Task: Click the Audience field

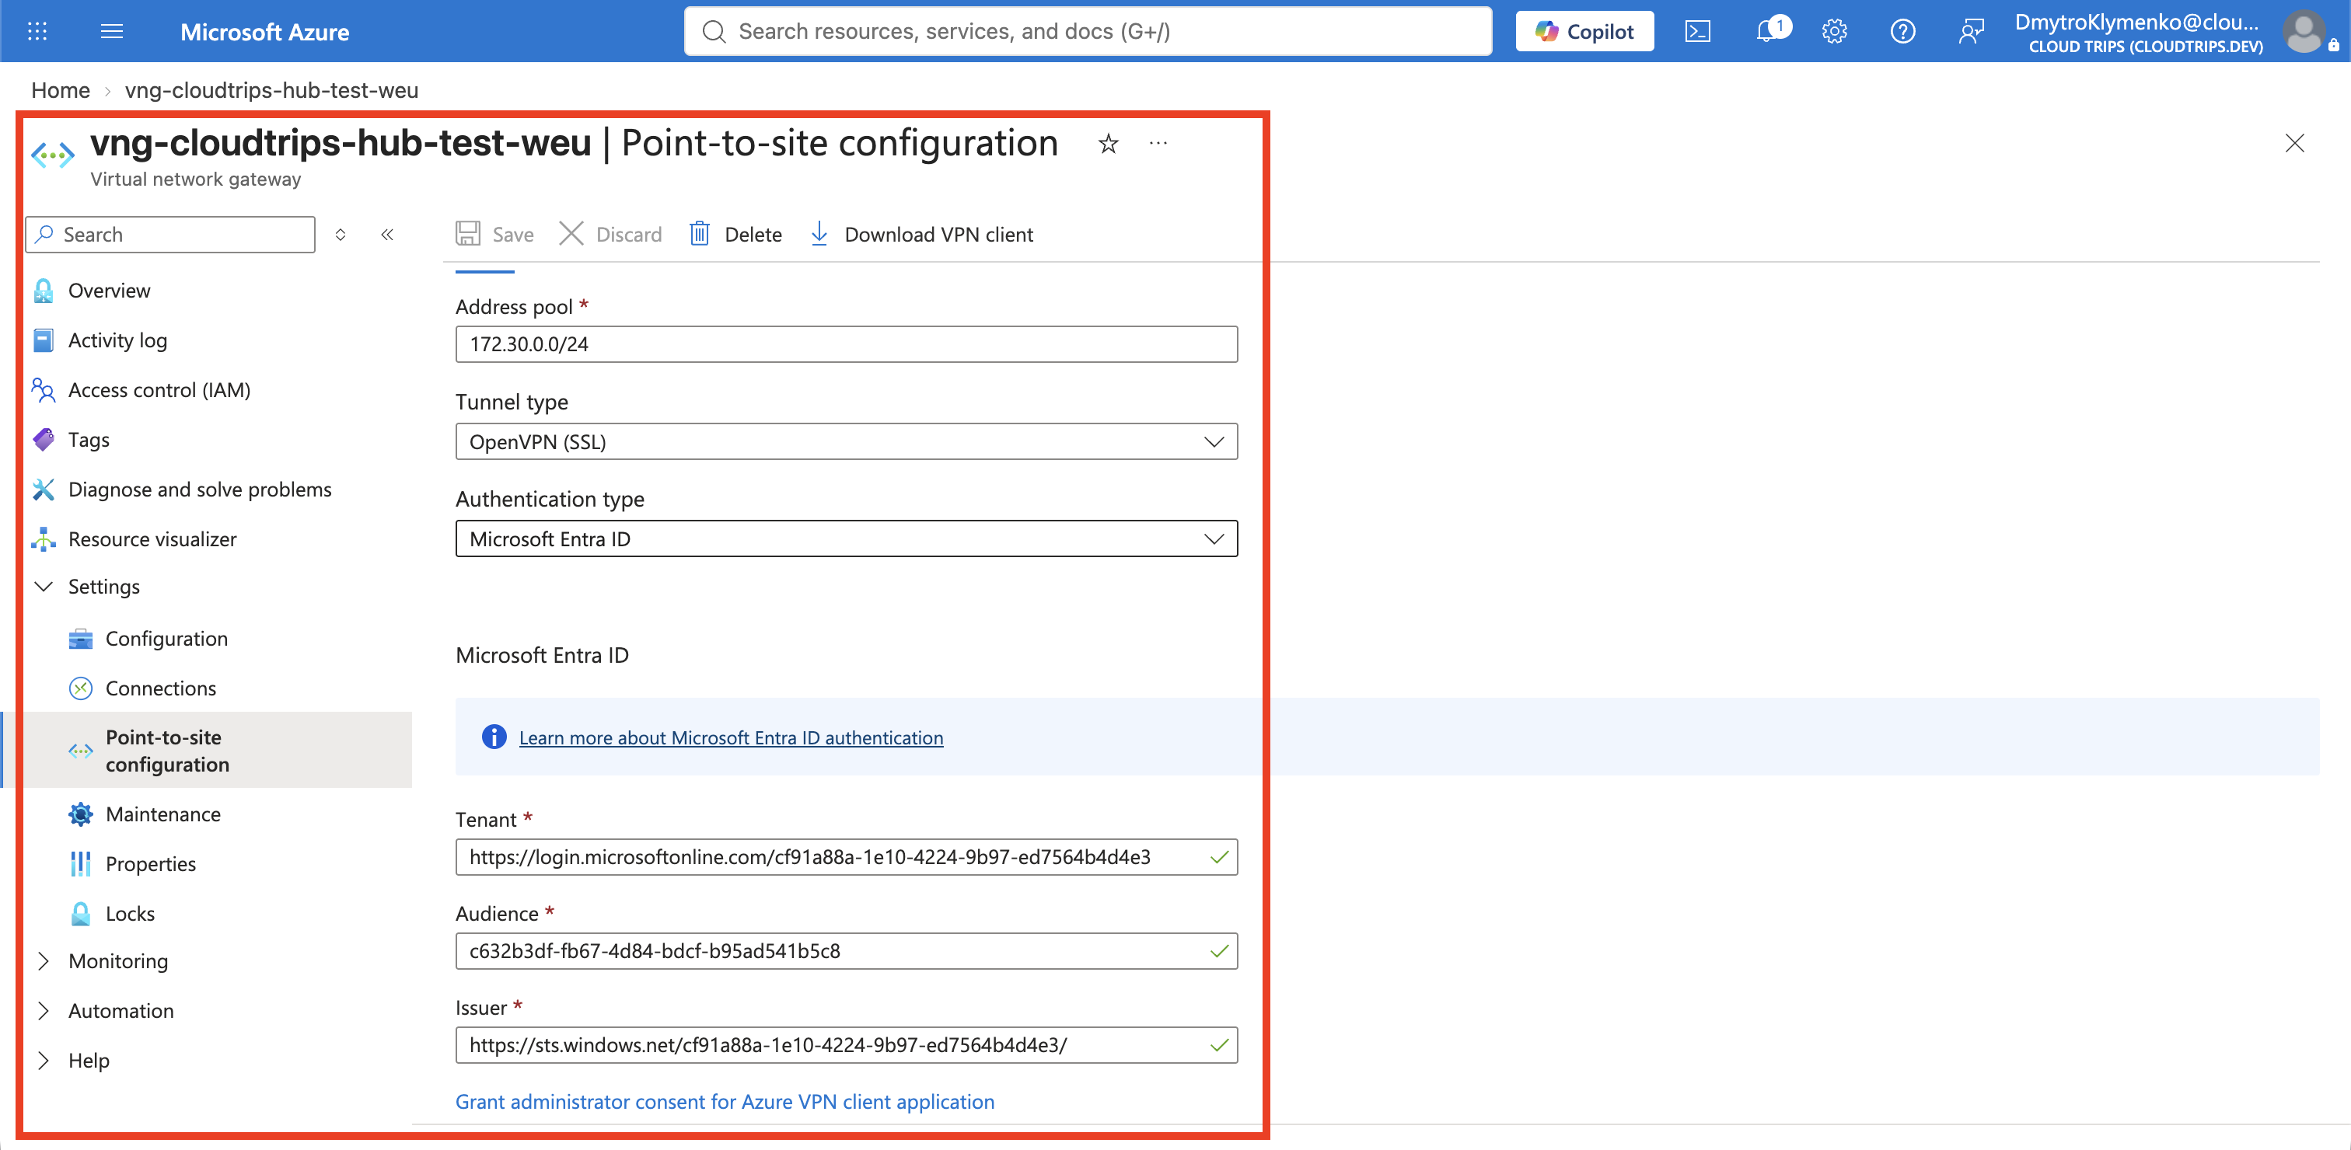Action: coord(846,950)
